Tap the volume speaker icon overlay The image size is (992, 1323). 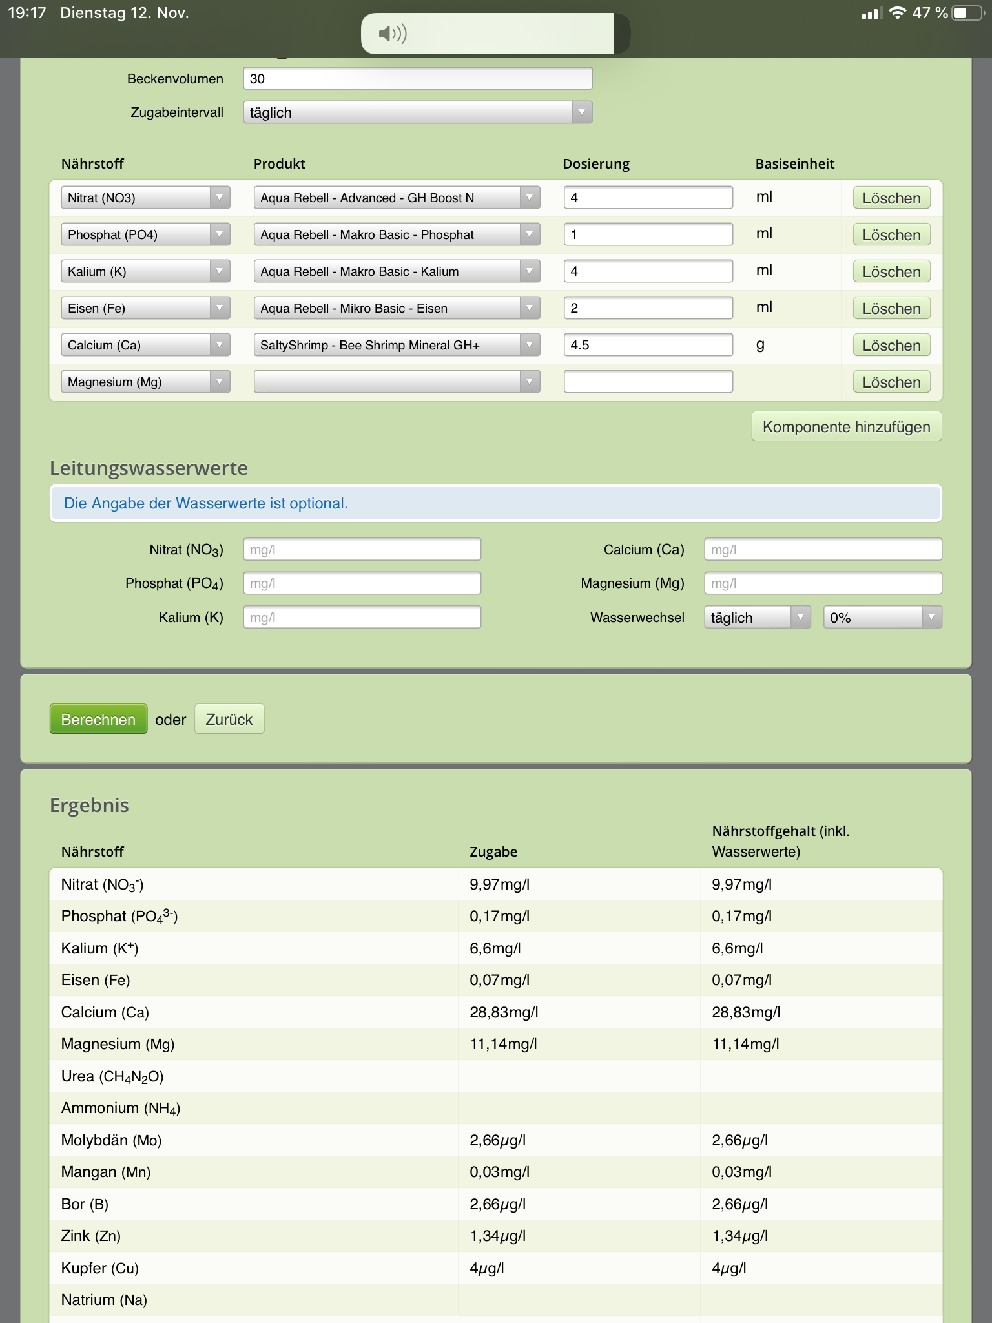point(393,34)
